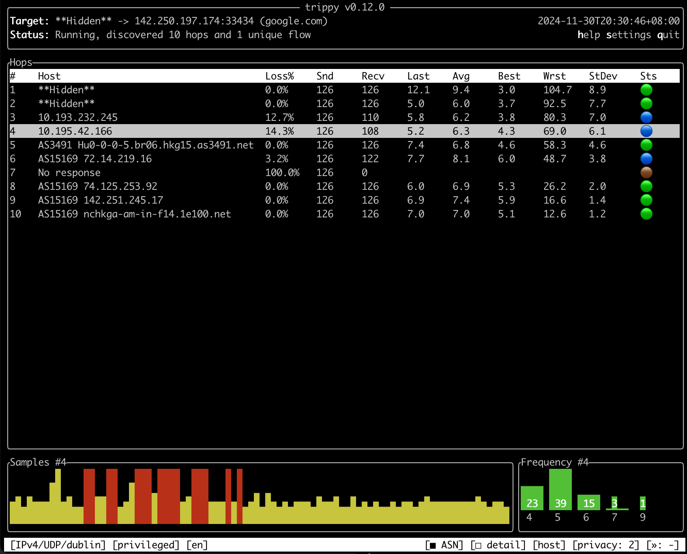
Task: Click the green status dot for nchkga-am-in-f14.1e100.net
Action: 646,214
